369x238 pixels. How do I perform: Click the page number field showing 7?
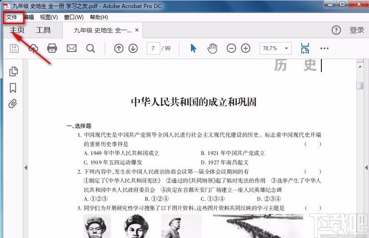click(154, 48)
